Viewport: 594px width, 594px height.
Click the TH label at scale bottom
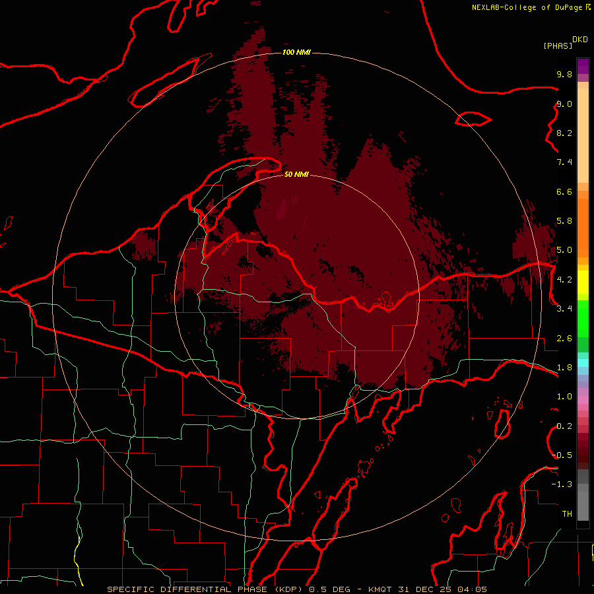point(567,514)
